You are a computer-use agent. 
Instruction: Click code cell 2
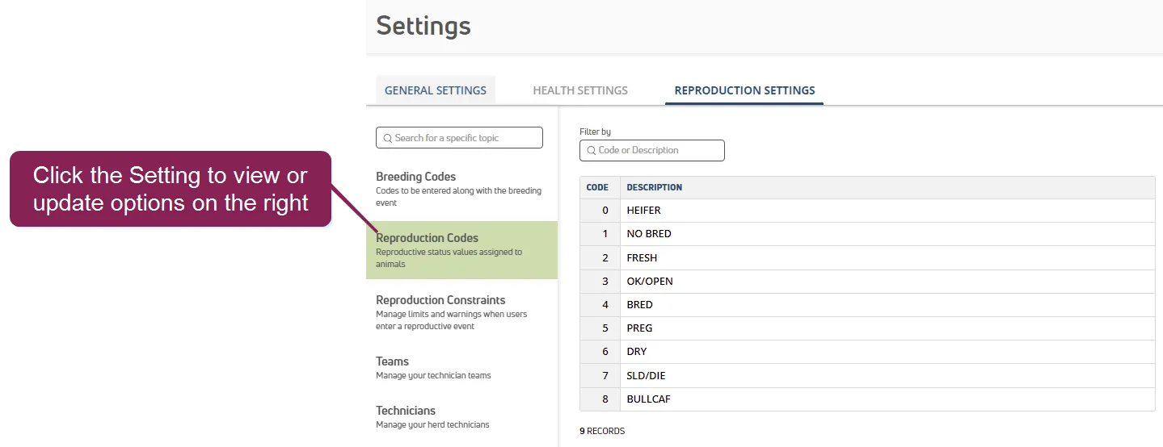[x=600, y=258]
